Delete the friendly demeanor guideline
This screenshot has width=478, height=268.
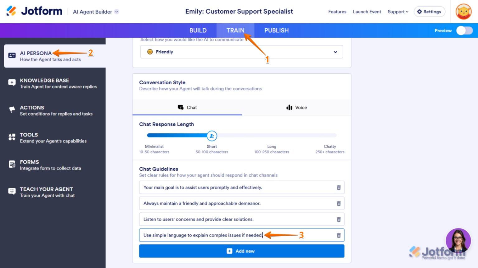pyautogui.click(x=339, y=203)
